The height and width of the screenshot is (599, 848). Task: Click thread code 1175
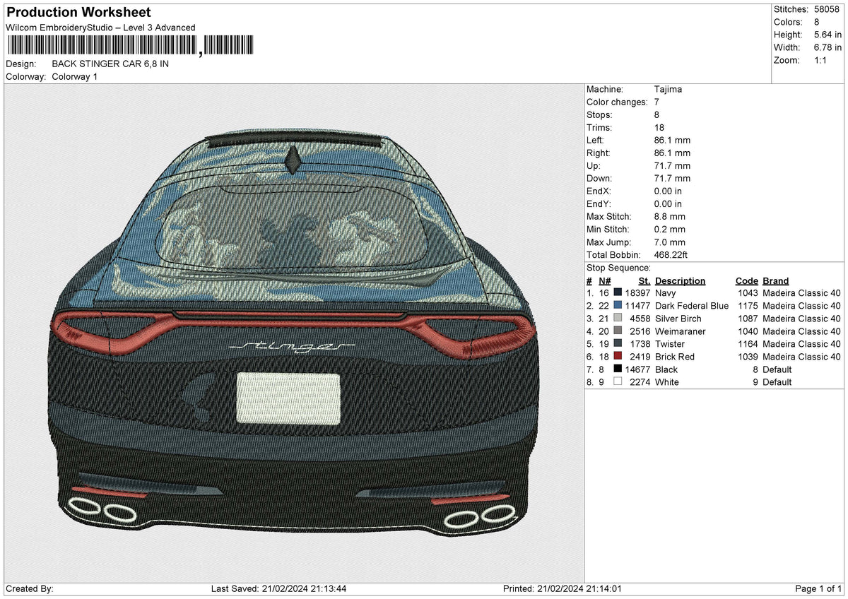coord(748,305)
